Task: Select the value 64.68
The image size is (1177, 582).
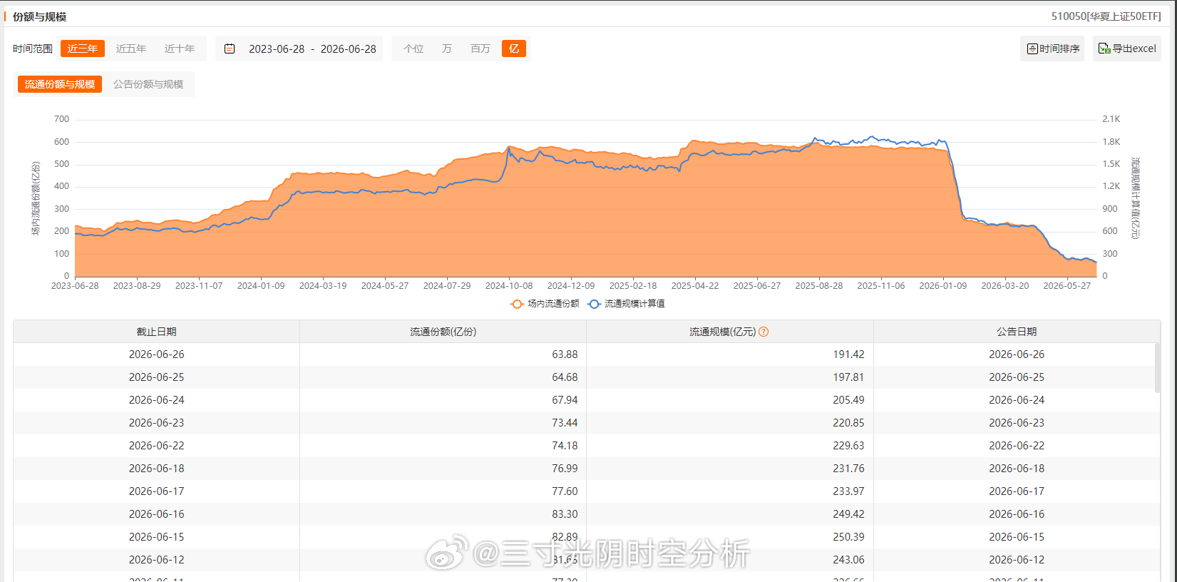Action: coord(565,377)
